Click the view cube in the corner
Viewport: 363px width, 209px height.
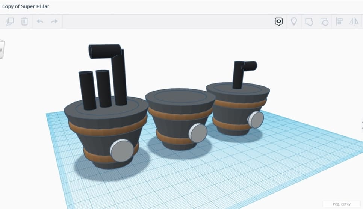(2, 49)
